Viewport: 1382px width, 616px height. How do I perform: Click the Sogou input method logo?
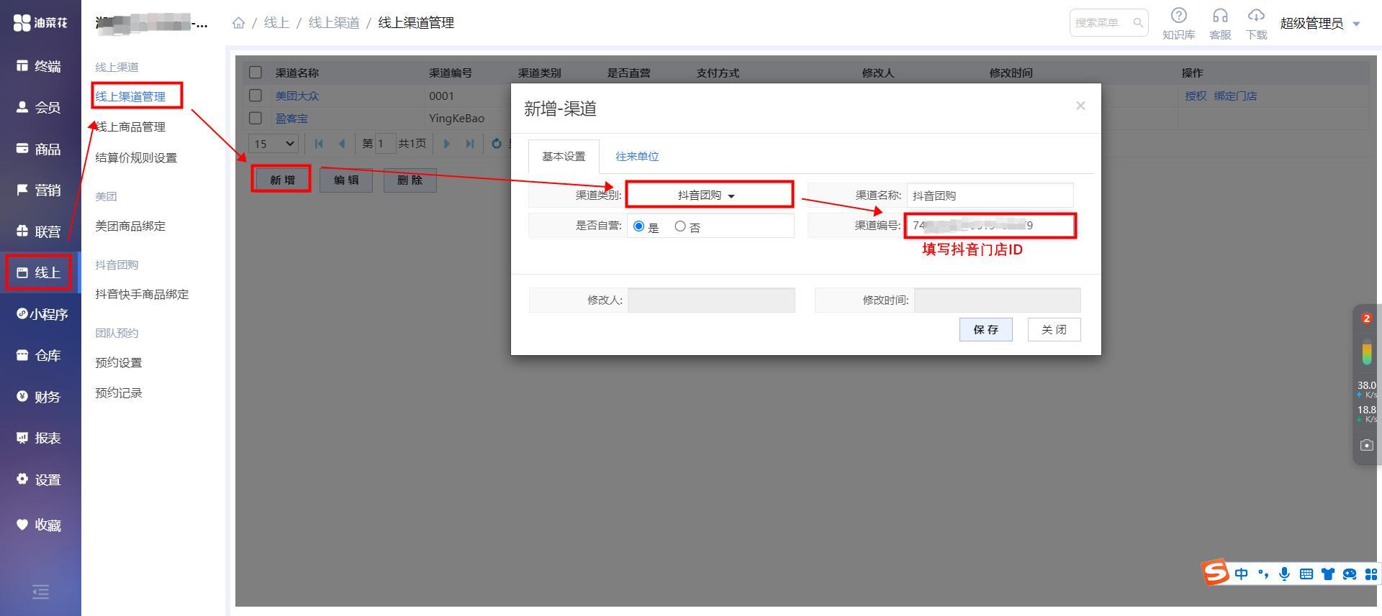[1215, 573]
